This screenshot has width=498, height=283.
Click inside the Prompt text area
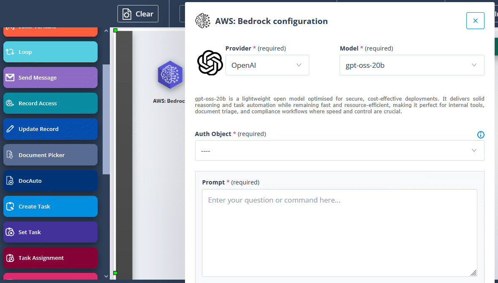point(340,233)
